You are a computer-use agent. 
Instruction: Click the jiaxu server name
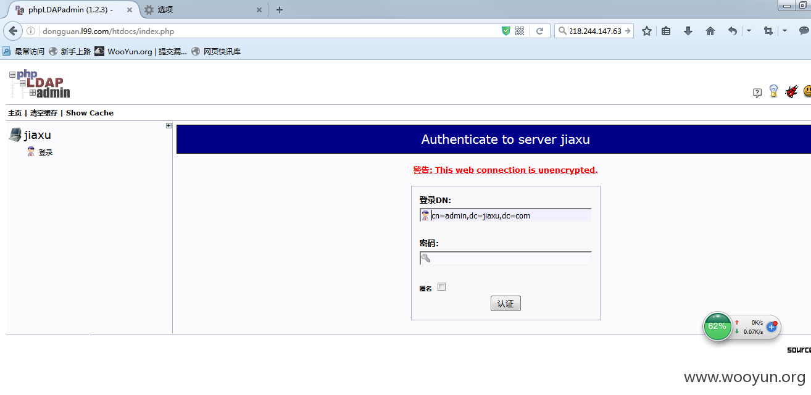coord(38,135)
